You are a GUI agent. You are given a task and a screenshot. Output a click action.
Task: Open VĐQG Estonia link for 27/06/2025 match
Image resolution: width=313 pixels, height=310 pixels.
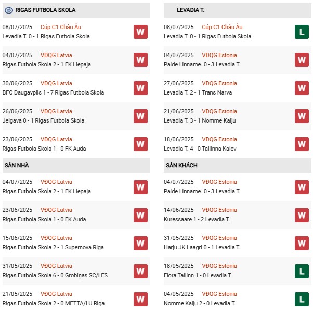[219, 83]
